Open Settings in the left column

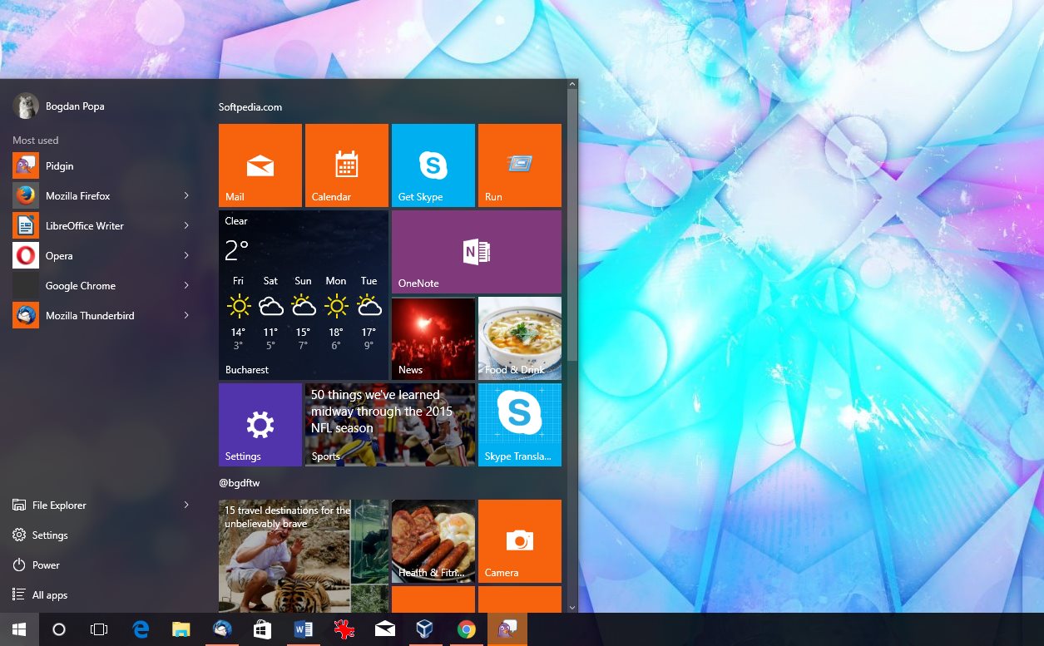click(50, 535)
